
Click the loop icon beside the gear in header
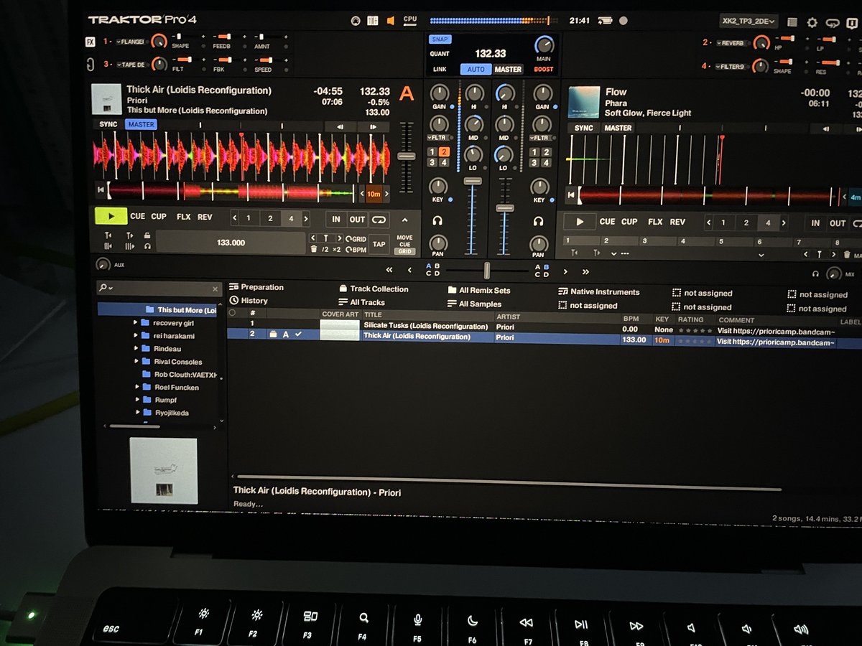pos(833,23)
